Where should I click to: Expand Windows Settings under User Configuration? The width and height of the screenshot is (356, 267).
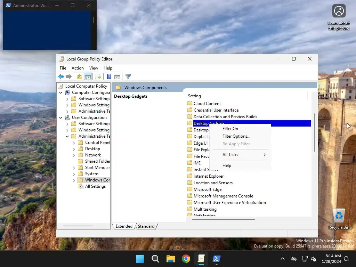pyautogui.click(x=67, y=130)
